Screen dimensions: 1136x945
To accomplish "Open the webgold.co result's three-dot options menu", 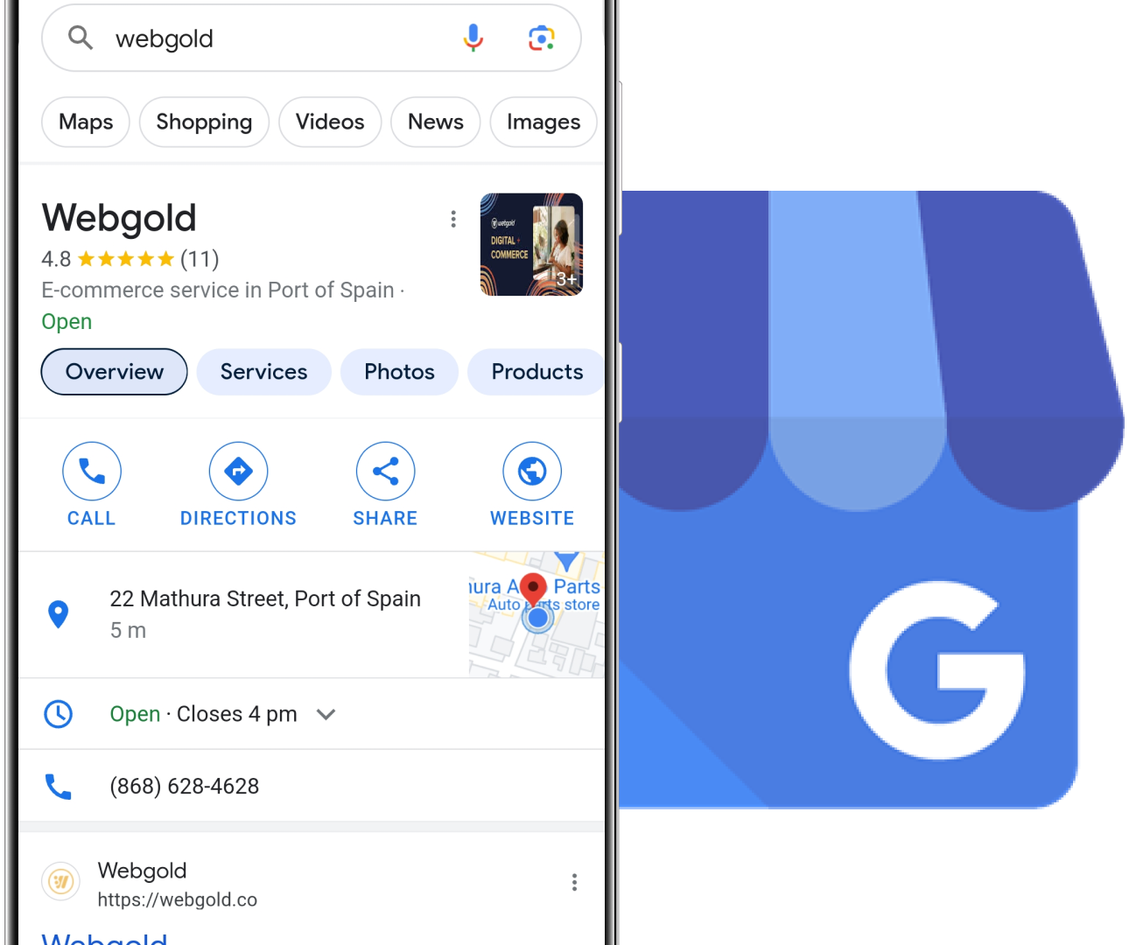I will [574, 882].
